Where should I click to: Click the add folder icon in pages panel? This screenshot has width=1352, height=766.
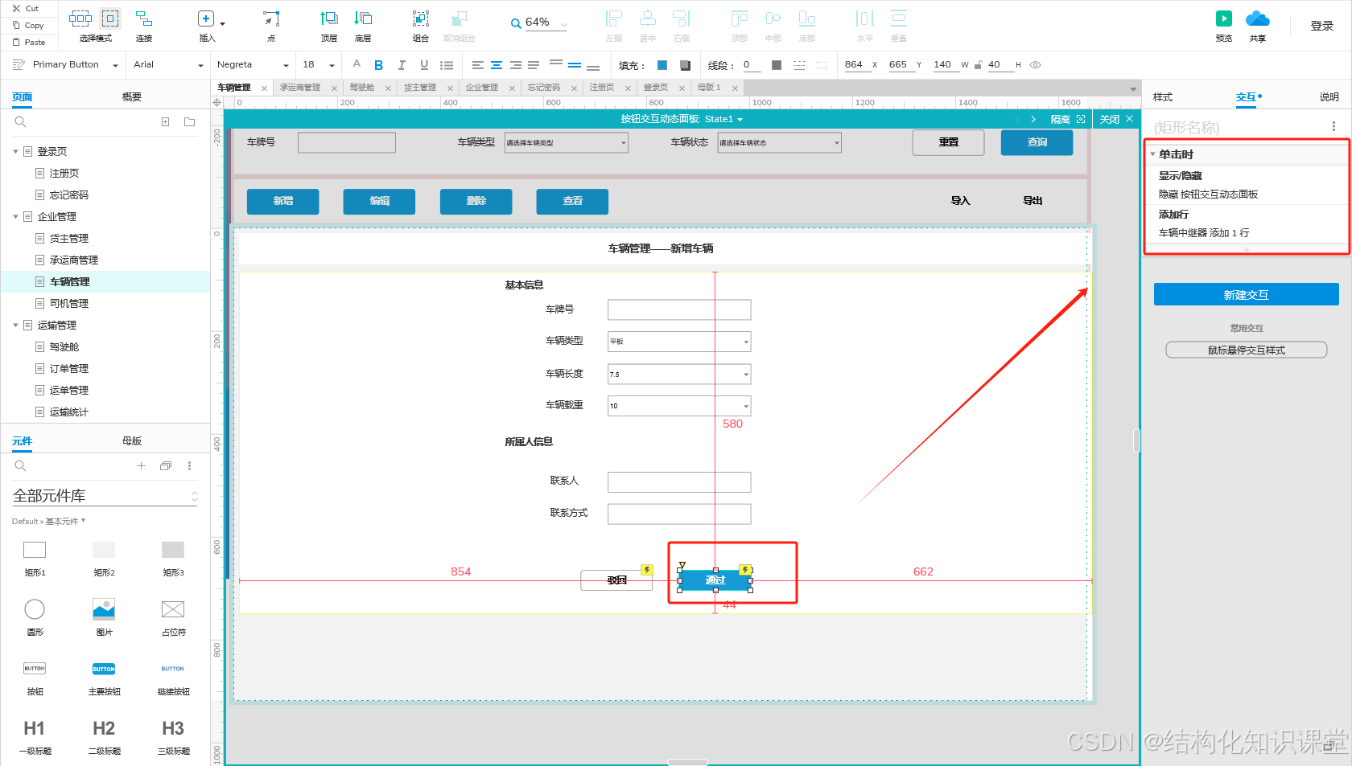pyautogui.click(x=189, y=122)
